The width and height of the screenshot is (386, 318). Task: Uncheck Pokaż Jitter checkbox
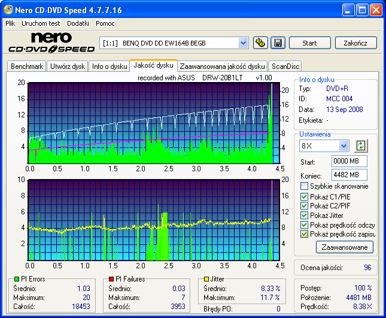[304, 215]
